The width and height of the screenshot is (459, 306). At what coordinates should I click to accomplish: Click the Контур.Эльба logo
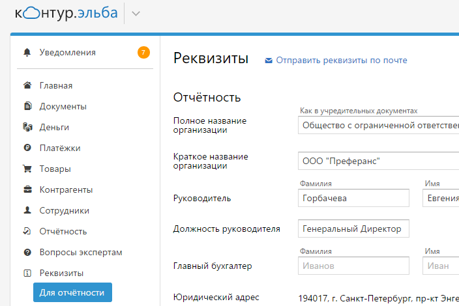click(x=66, y=13)
